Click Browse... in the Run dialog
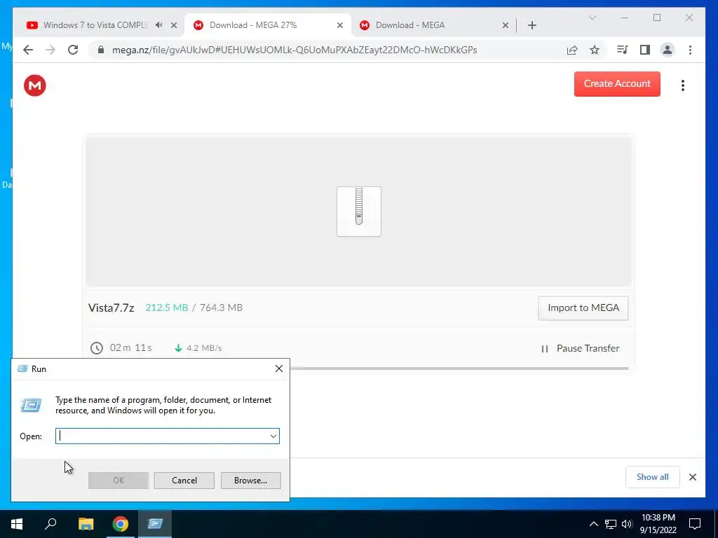 pos(250,481)
